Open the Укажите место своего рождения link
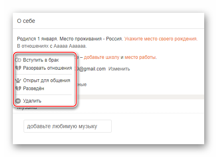 click(161, 39)
